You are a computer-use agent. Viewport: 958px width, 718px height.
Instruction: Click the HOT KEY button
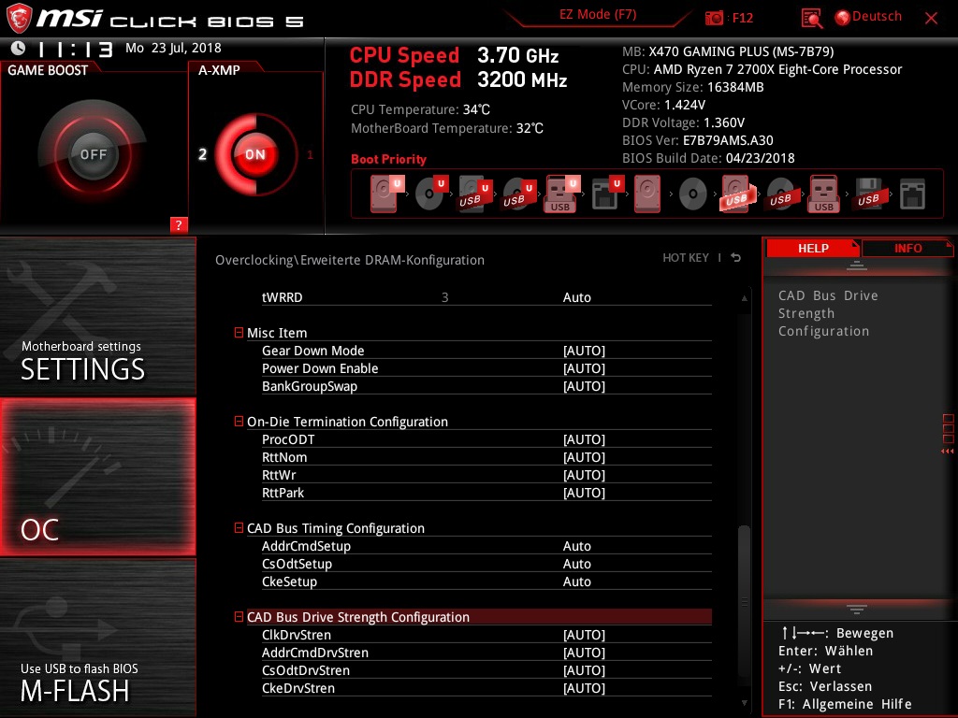click(686, 258)
